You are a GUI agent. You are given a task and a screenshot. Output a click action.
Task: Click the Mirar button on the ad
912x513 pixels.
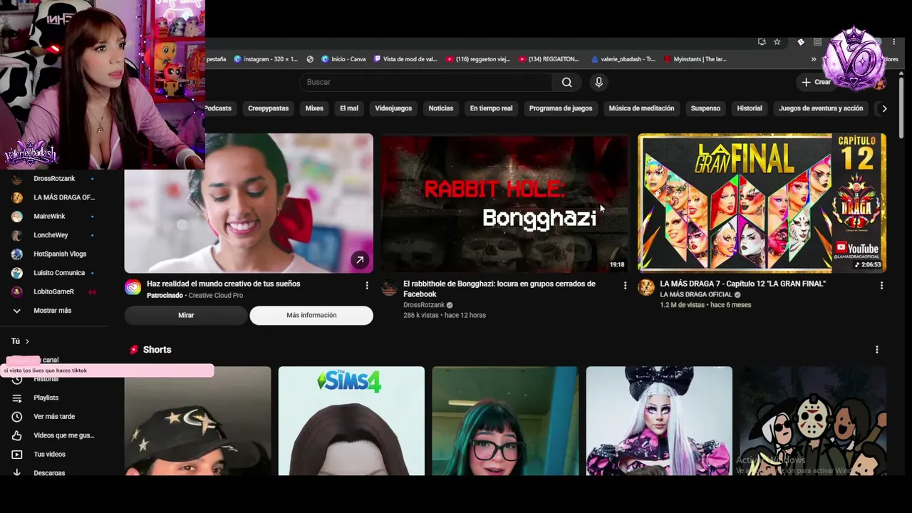tap(186, 315)
